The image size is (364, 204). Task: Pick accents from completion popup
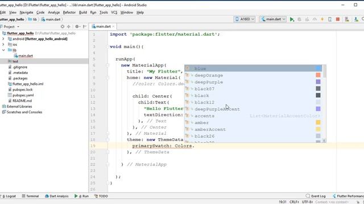pyautogui.click(x=253, y=116)
